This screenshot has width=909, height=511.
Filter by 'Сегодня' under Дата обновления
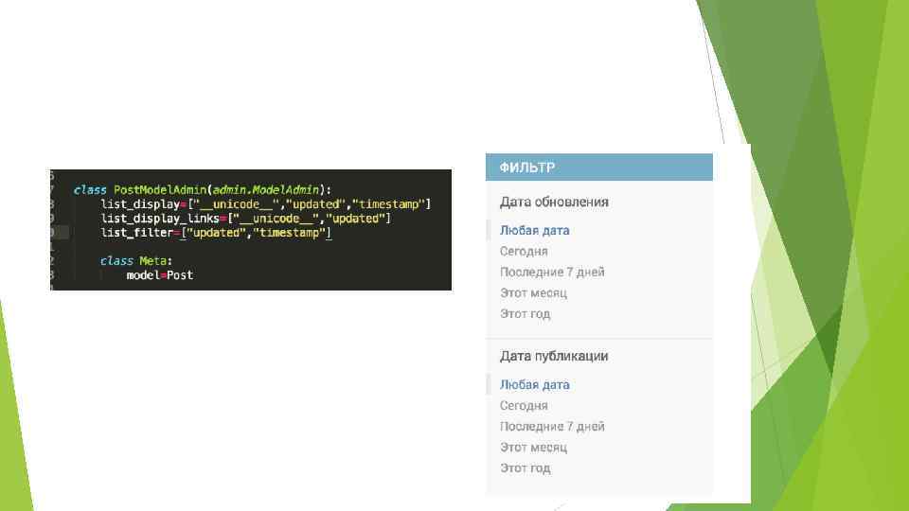coord(524,252)
